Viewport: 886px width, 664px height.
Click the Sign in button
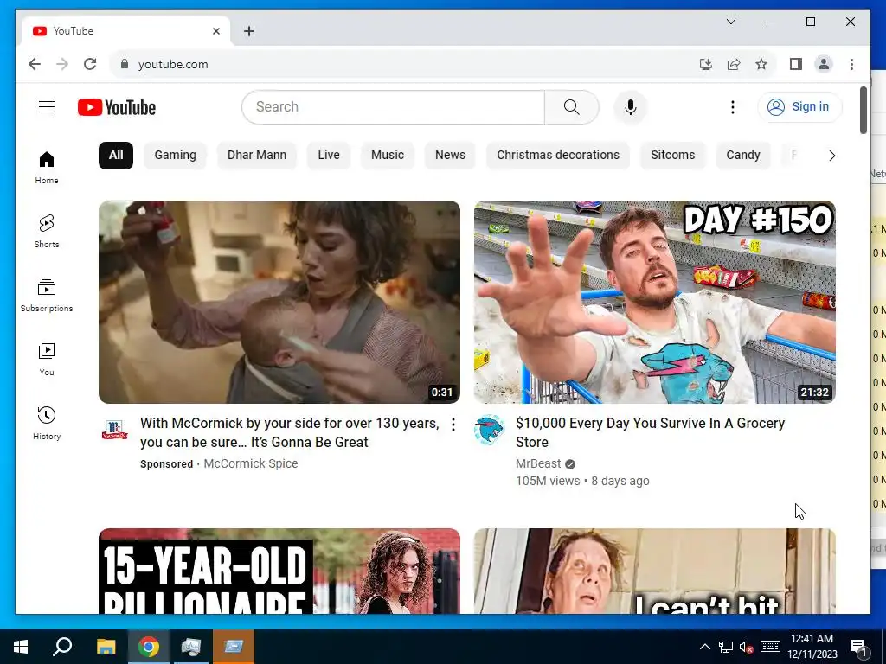point(799,106)
